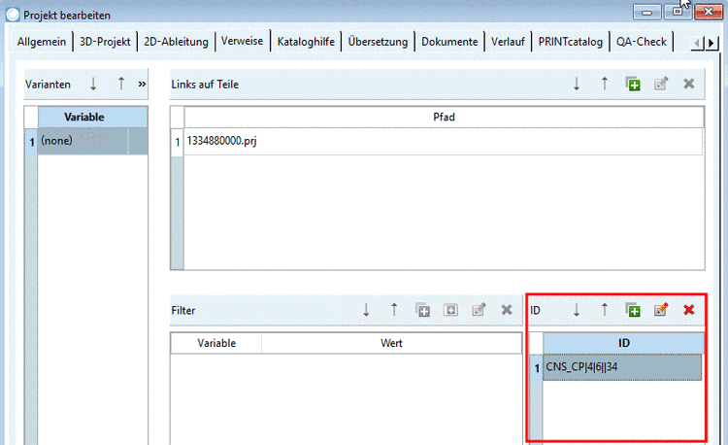This screenshot has height=445, width=728.
Task: Expand Varianten toolbar overflow chevron
Action: 142,85
